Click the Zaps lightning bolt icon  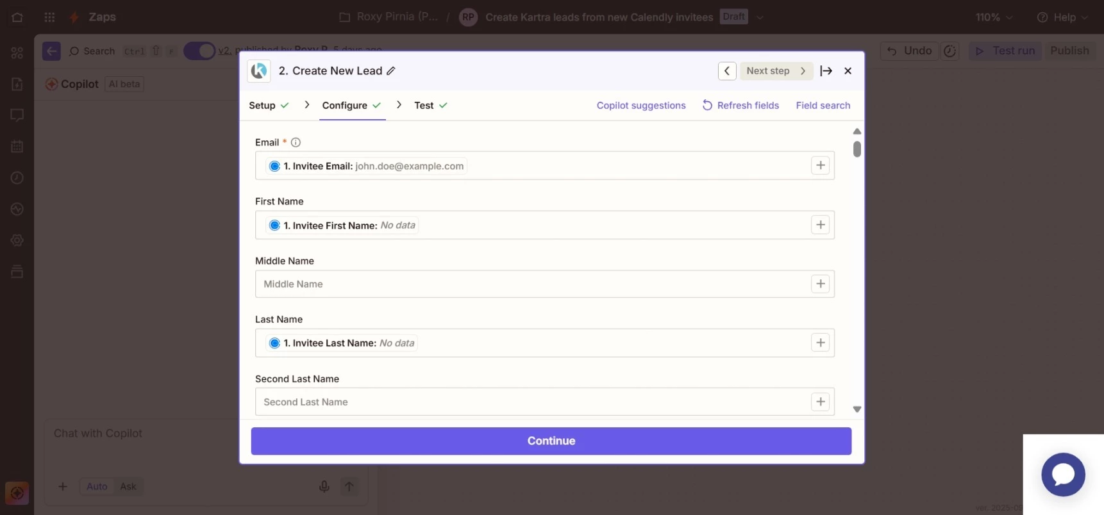74,17
